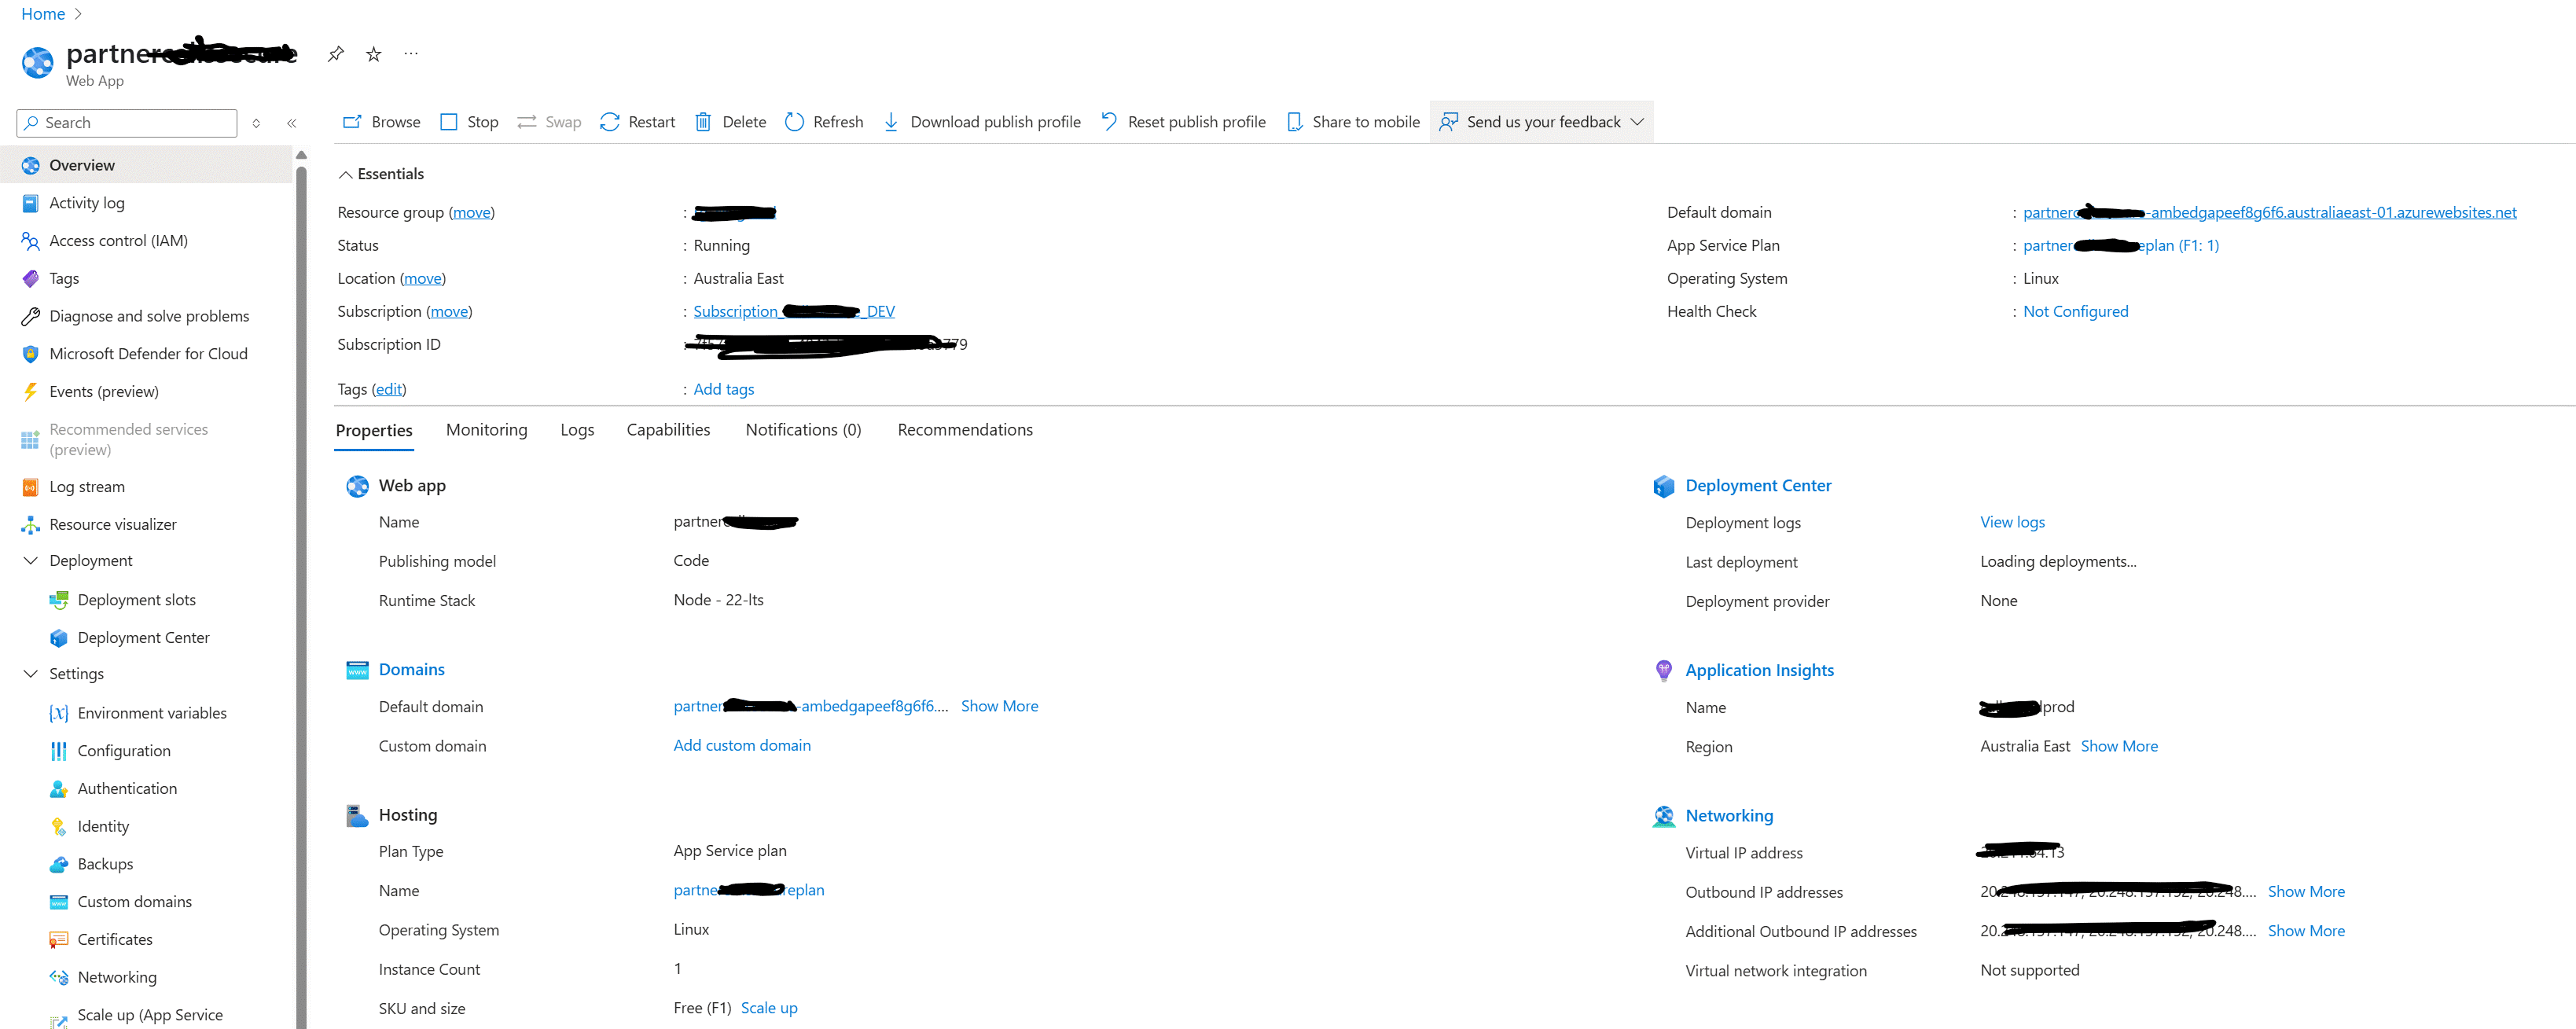Refresh the overview page
This screenshot has height=1029, width=2576.
click(x=824, y=122)
